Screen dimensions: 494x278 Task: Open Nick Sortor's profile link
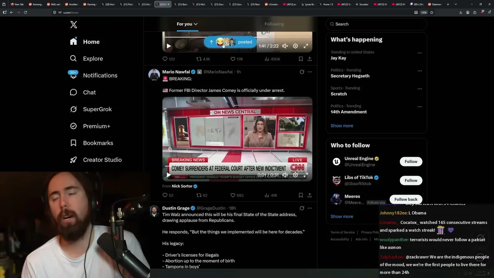pyautogui.click(x=182, y=186)
